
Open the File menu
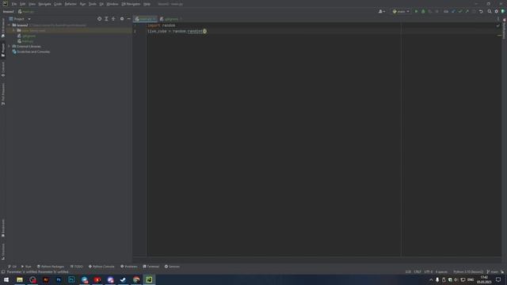14,4
